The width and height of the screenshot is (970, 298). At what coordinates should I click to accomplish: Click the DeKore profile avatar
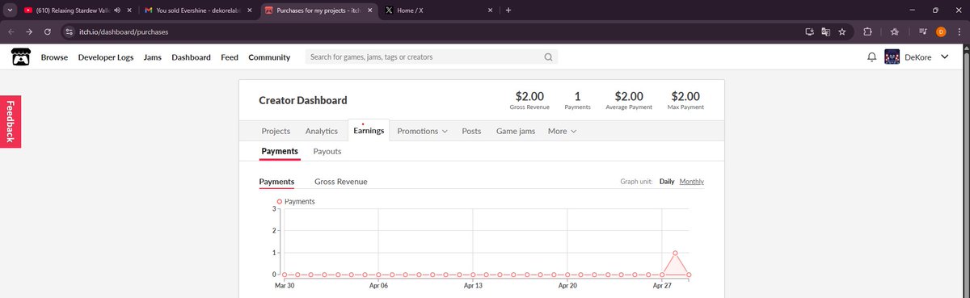892,57
